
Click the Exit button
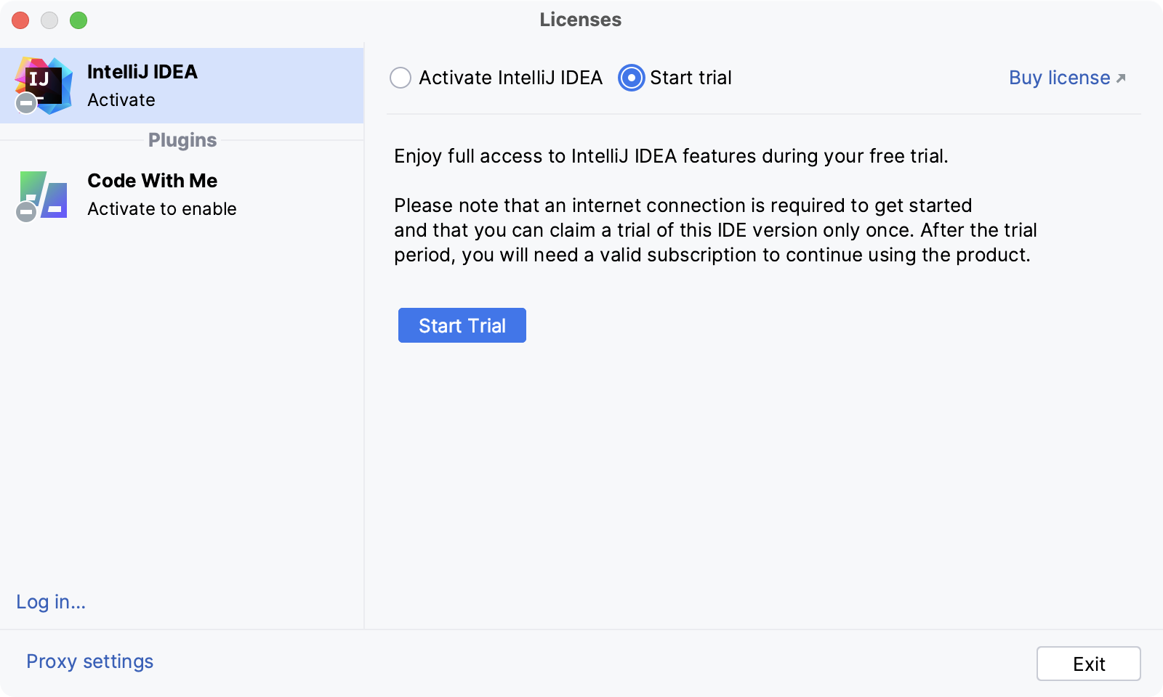click(x=1089, y=664)
